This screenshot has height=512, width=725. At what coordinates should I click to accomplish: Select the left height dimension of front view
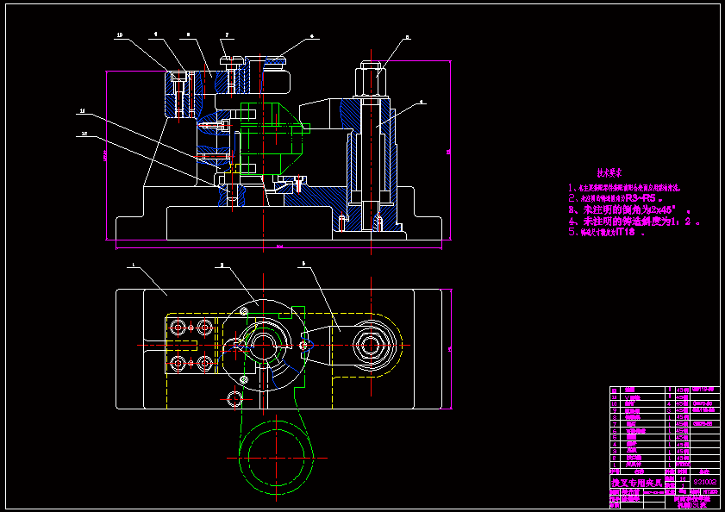click(x=105, y=155)
